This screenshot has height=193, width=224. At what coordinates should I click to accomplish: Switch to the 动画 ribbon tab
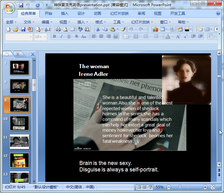97,14
